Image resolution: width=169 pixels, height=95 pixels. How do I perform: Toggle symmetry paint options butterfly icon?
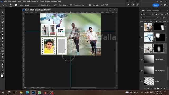107,5
